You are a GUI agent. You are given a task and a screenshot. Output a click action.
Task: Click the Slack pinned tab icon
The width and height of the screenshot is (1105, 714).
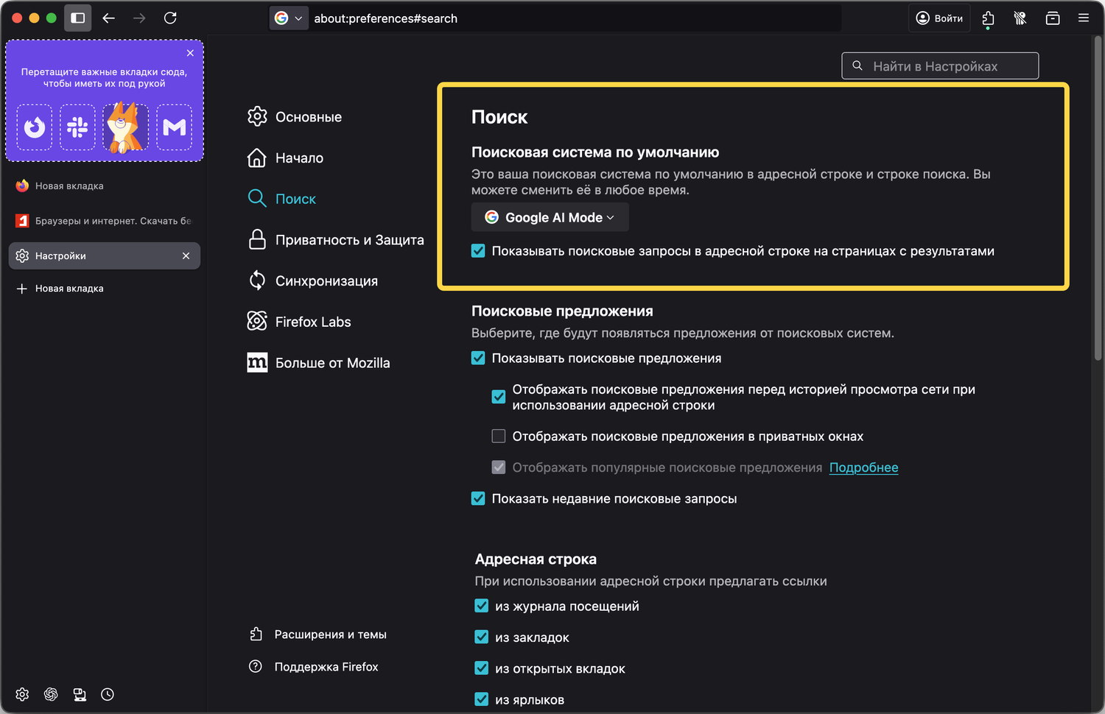(77, 127)
